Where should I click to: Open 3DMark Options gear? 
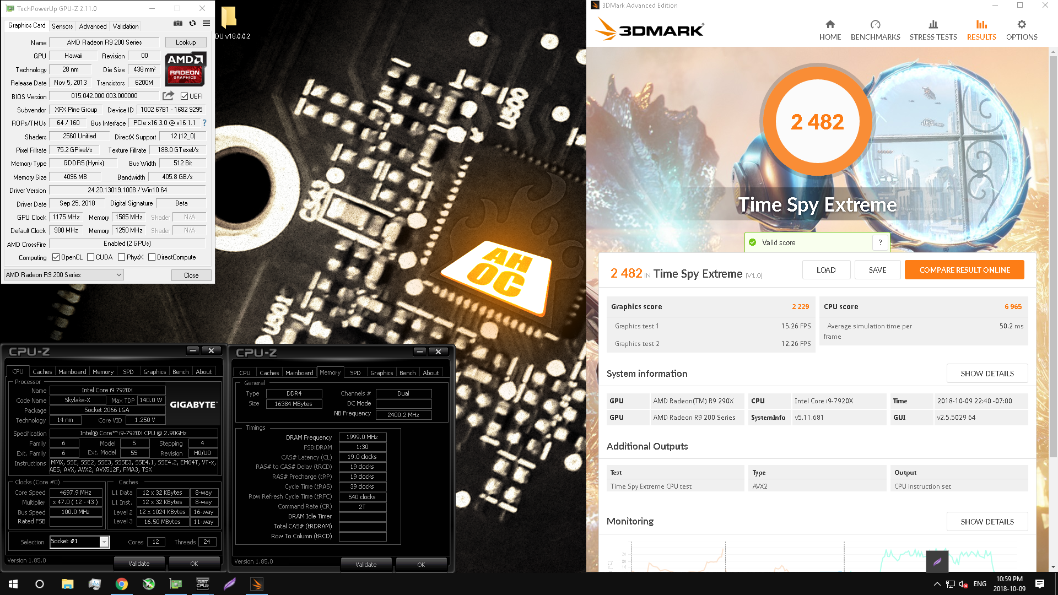pos(1022,30)
